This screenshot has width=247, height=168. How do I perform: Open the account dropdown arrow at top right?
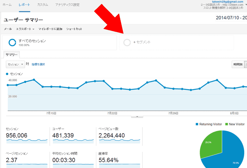click(245, 5)
